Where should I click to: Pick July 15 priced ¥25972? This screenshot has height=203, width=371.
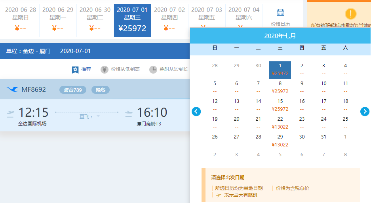tap(280, 105)
